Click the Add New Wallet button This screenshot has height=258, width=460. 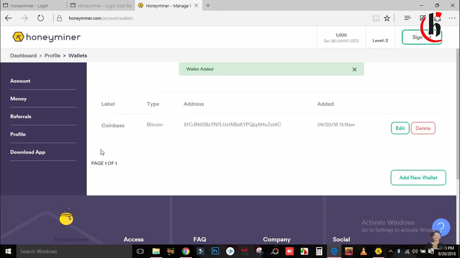tap(418, 177)
